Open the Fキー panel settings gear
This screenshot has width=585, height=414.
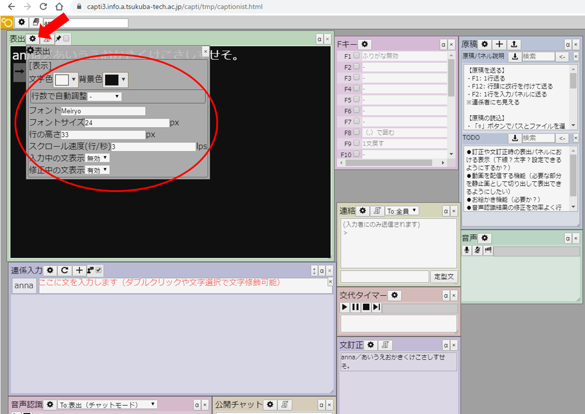click(364, 44)
